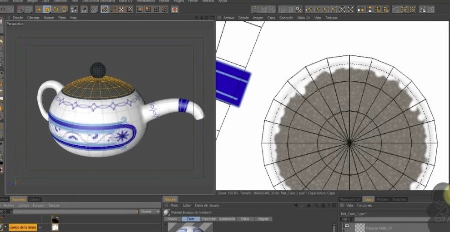The image size is (450, 232).
Task: Open Capa menu in texture view
Action: (x=271, y=18)
